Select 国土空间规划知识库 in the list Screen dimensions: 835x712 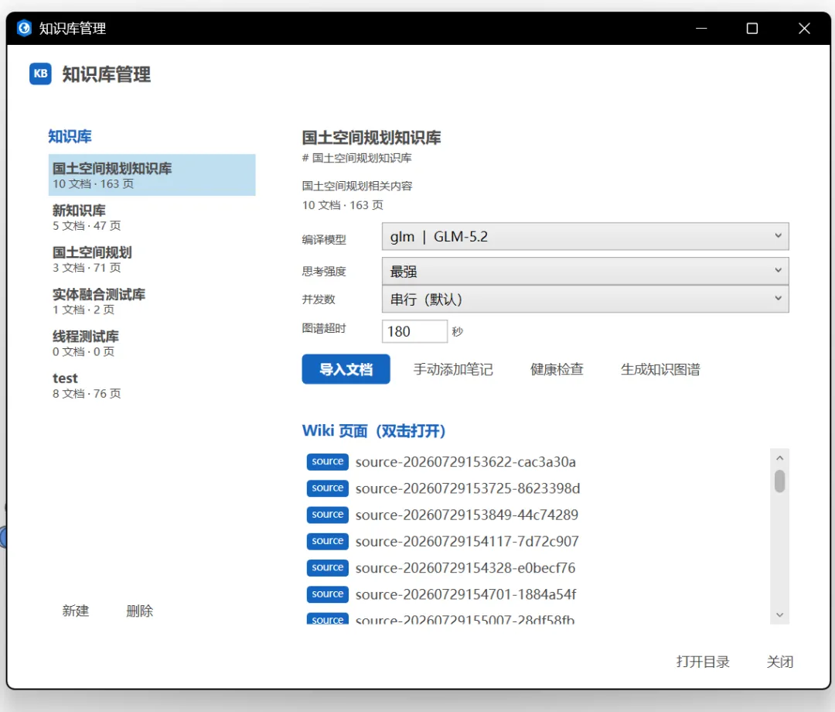click(x=152, y=175)
